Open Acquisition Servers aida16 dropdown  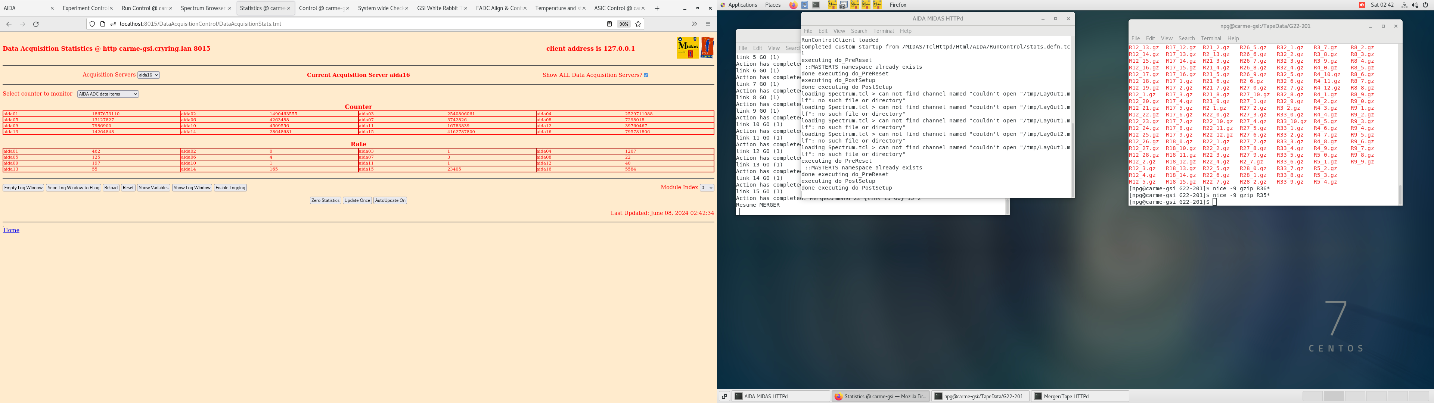pyautogui.click(x=149, y=75)
